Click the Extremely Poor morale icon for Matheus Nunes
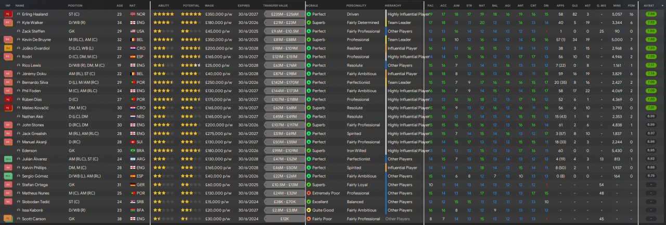This screenshot has width=666, height=225. (x=309, y=193)
